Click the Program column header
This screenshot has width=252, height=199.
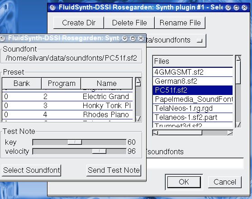pos(61,83)
